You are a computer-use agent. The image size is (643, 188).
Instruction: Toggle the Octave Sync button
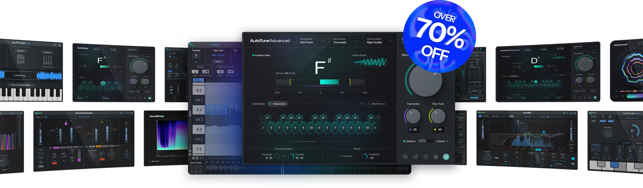tap(277, 104)
